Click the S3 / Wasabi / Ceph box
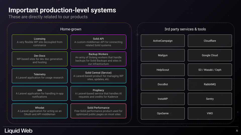 click(210, 70)
